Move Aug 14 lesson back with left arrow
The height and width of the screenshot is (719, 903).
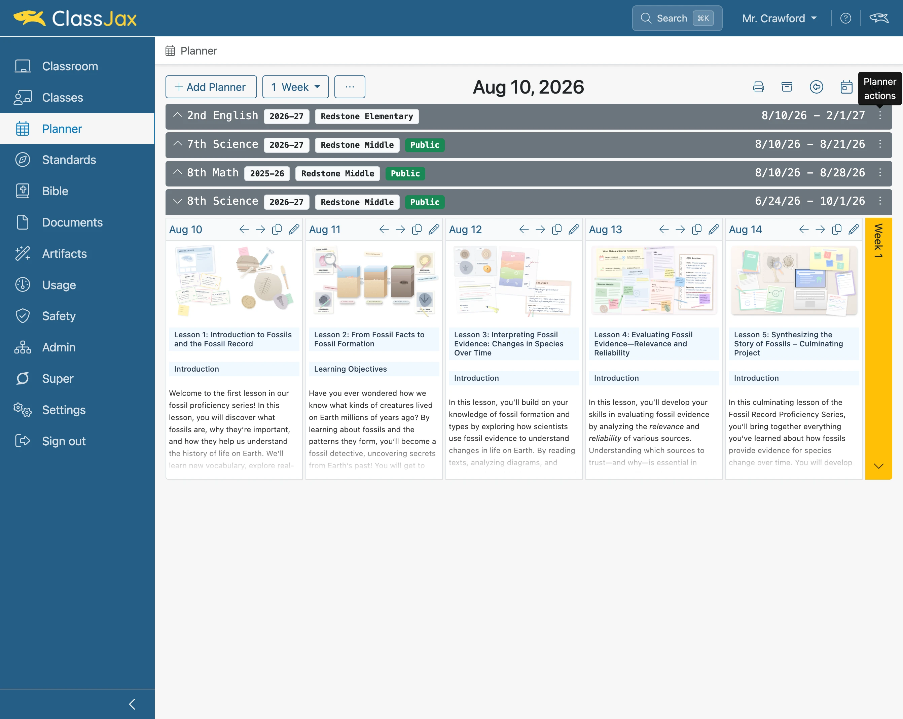(x=803, y=230)
